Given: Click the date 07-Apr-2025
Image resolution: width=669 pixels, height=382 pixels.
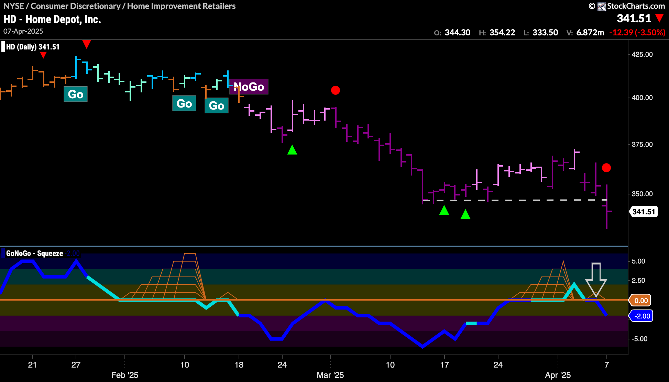Looking at the screenshot, I should [x=23, y=31].
